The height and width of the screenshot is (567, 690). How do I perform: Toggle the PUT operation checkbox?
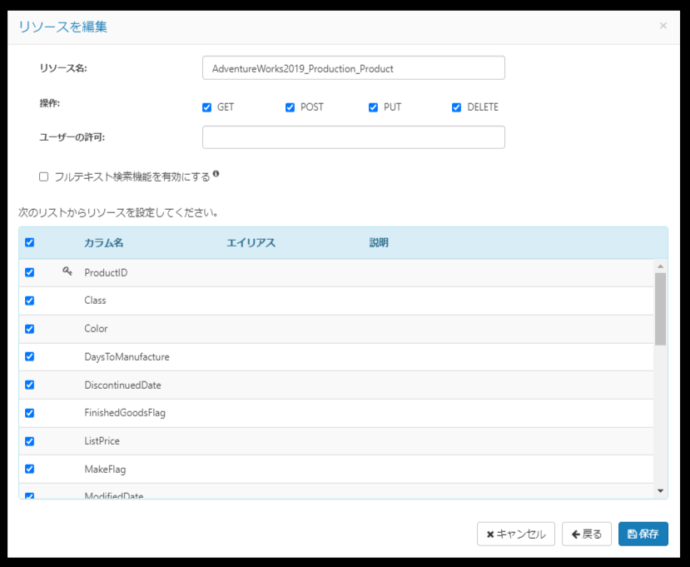coord(373,107)
